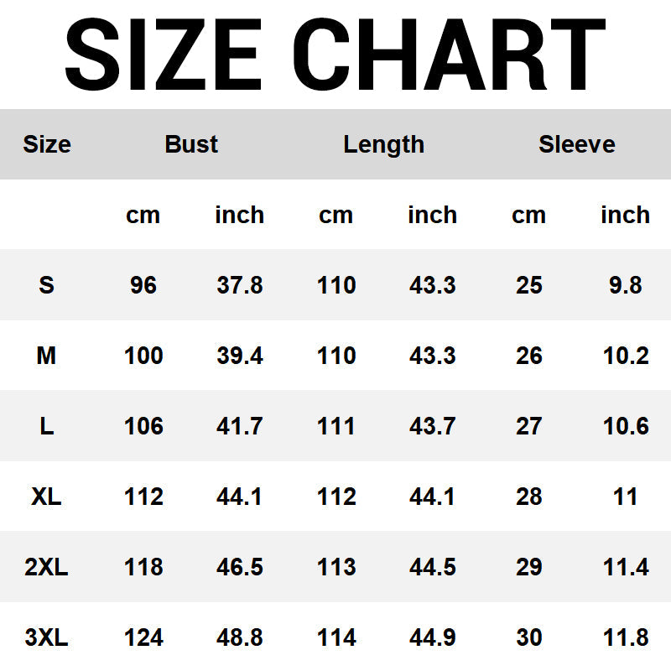The width and height of the screenshot is (671, 671).
Task: Click the Bust column header
Action: click(x=191, y=144)
